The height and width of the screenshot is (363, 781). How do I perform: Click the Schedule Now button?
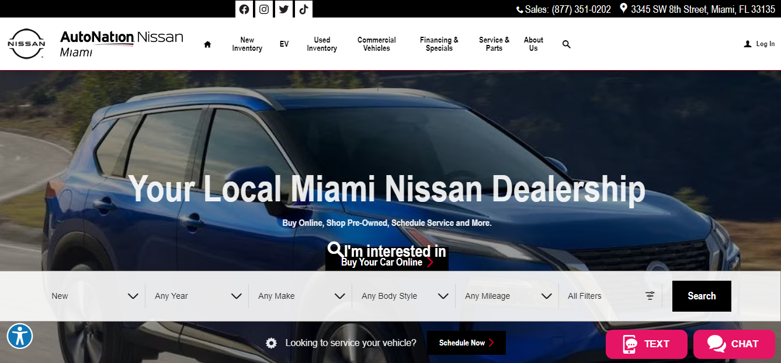[x=466, y=343]
